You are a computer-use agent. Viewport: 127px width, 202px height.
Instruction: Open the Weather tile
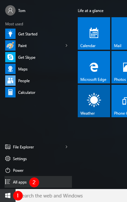[94, 101]
